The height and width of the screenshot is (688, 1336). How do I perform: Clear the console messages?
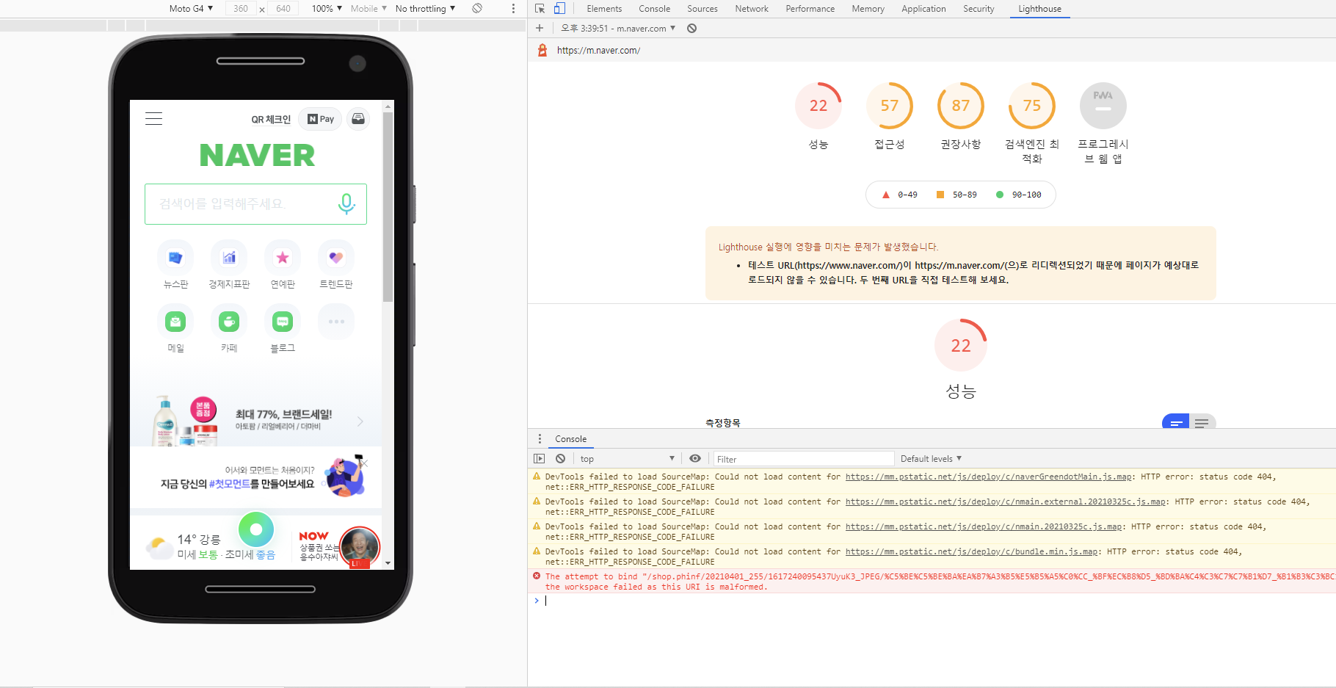coord(560,458)
